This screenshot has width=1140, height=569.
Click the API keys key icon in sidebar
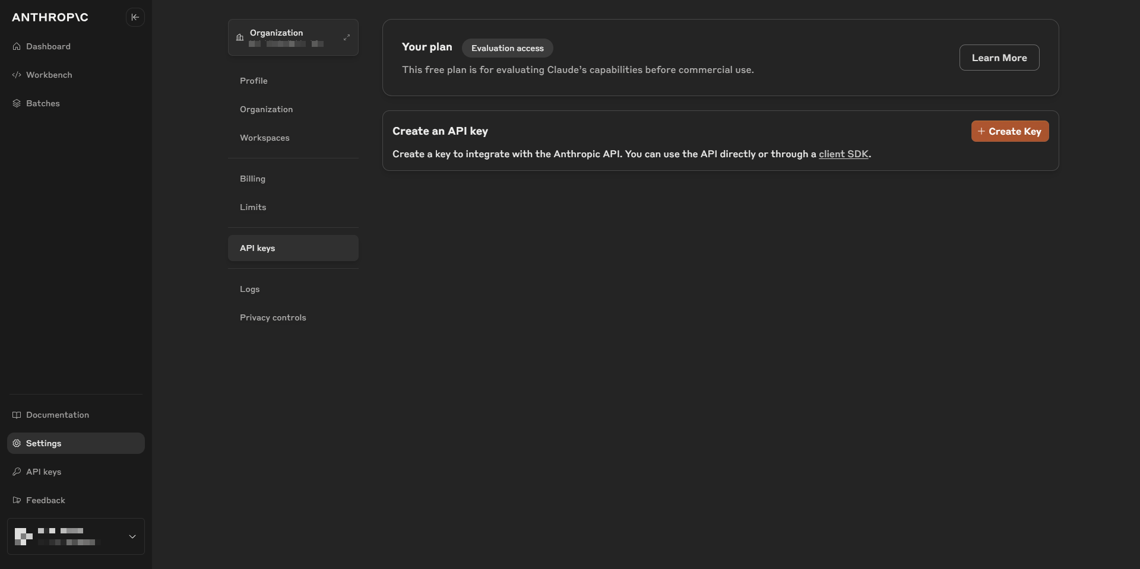[x=17, y=472]
